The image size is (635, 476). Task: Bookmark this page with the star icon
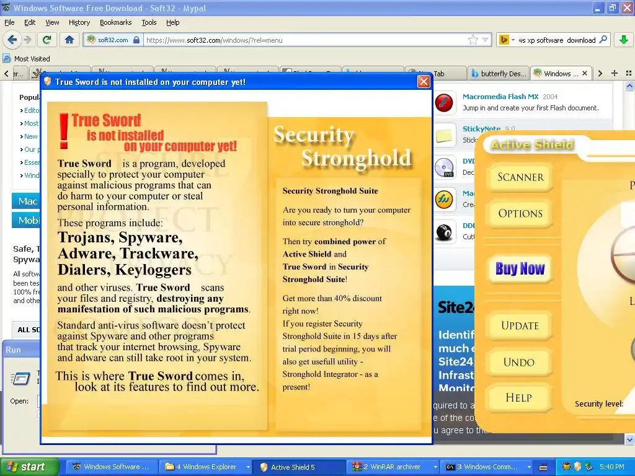473,40
